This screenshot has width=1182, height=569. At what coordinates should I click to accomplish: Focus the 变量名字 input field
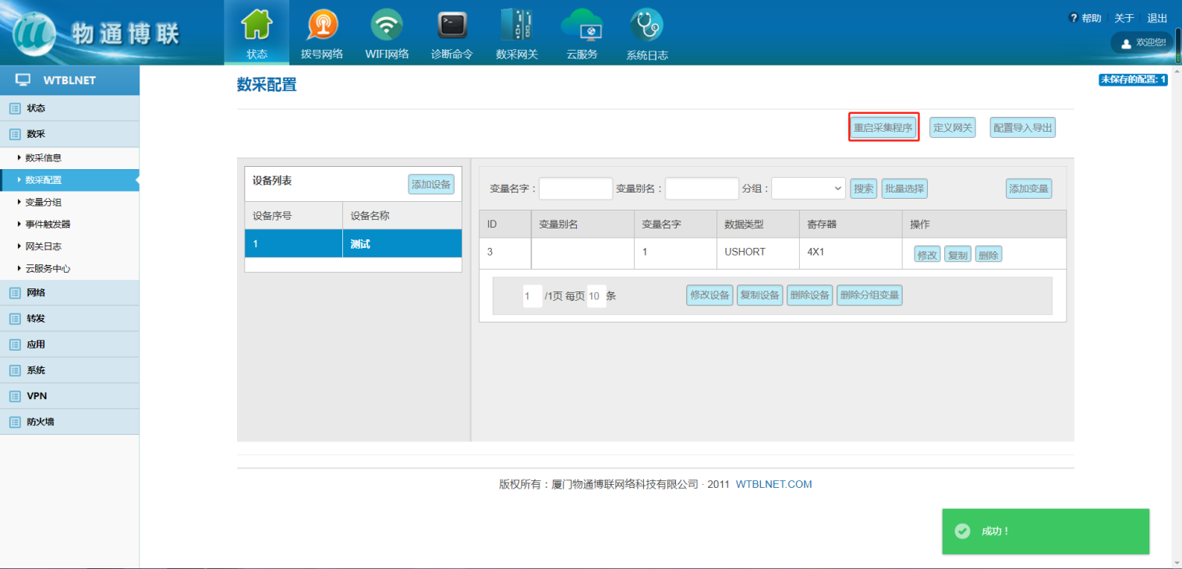coord(576,189)
